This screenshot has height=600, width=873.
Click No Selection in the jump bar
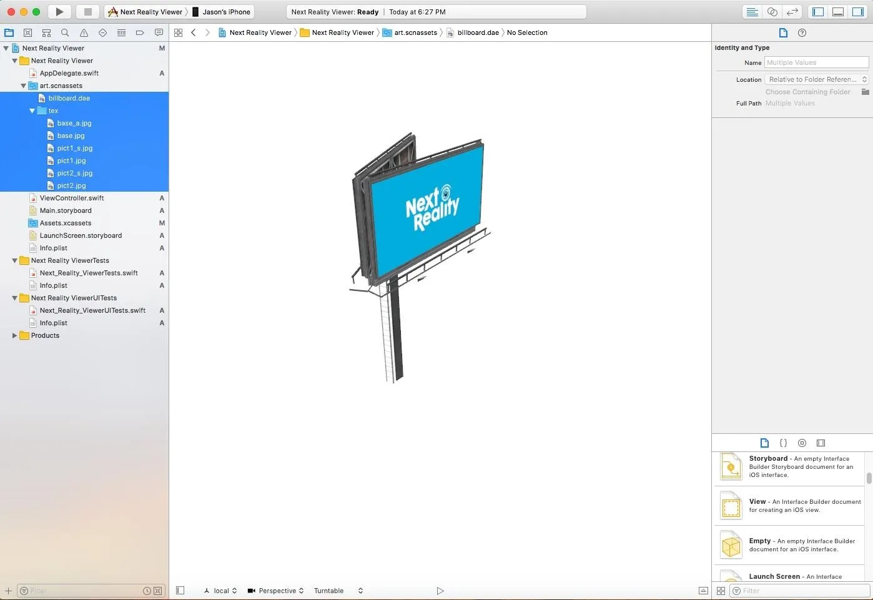click(527, 32)
